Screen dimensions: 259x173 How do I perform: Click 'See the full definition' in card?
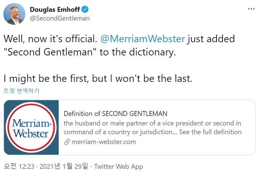click(210, 132)
